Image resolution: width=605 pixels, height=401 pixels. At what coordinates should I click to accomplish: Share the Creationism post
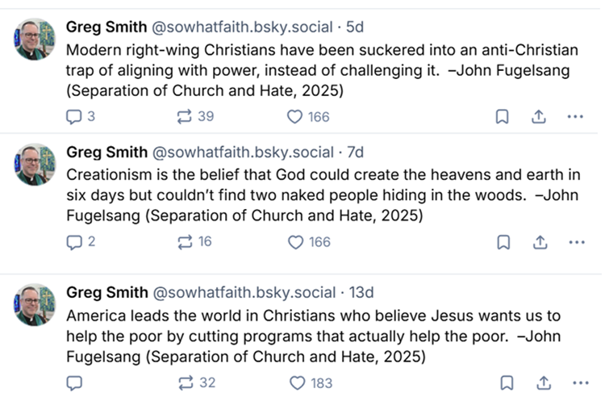tap(538, 241)
